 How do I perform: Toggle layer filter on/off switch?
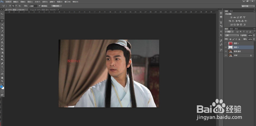254,31
